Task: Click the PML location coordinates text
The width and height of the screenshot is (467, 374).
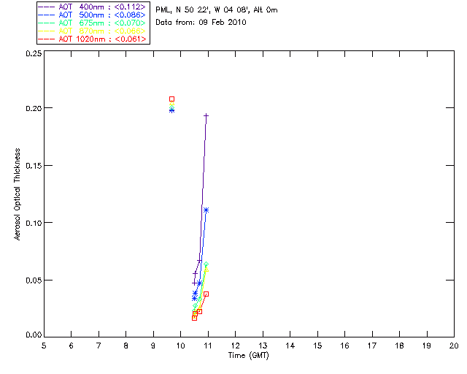Action: [217, 9]
